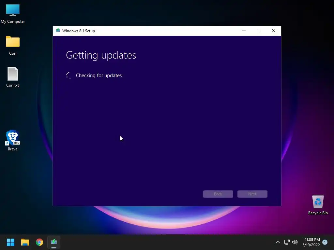Click the spinning progress indicator
334x250 pixels.
68,76
